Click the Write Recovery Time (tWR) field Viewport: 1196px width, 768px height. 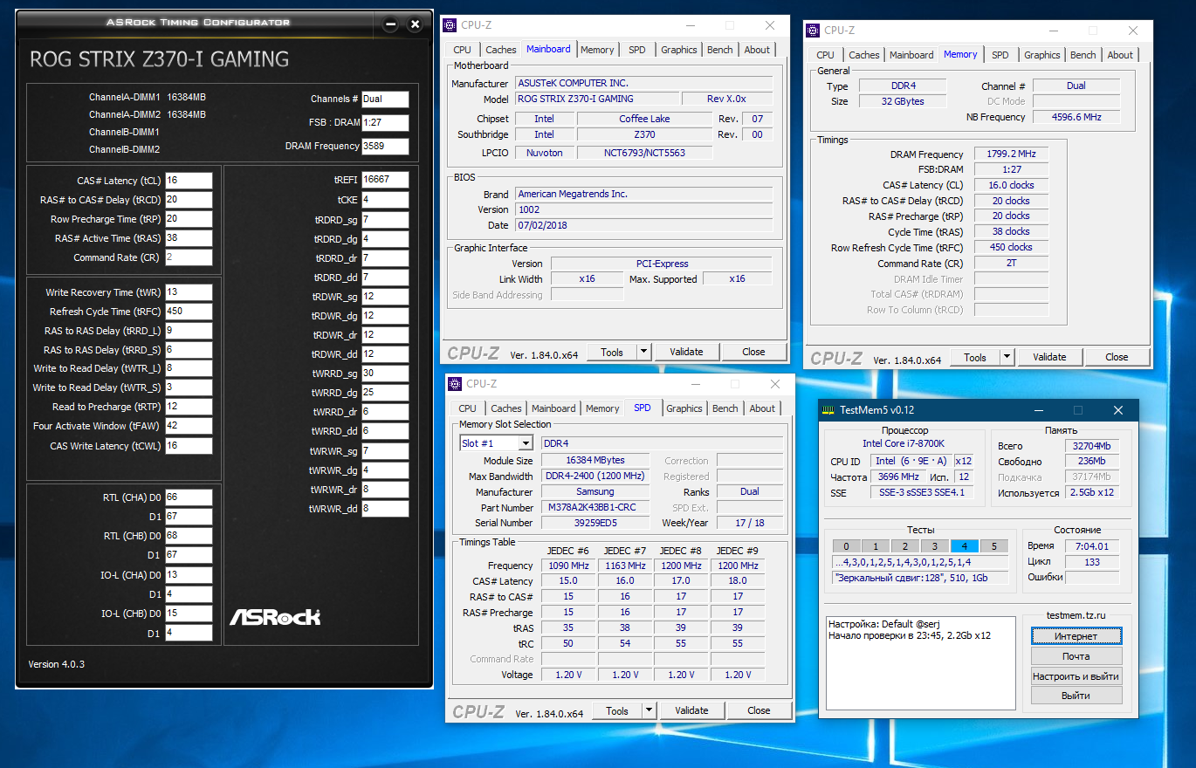[x=189, y=292]
